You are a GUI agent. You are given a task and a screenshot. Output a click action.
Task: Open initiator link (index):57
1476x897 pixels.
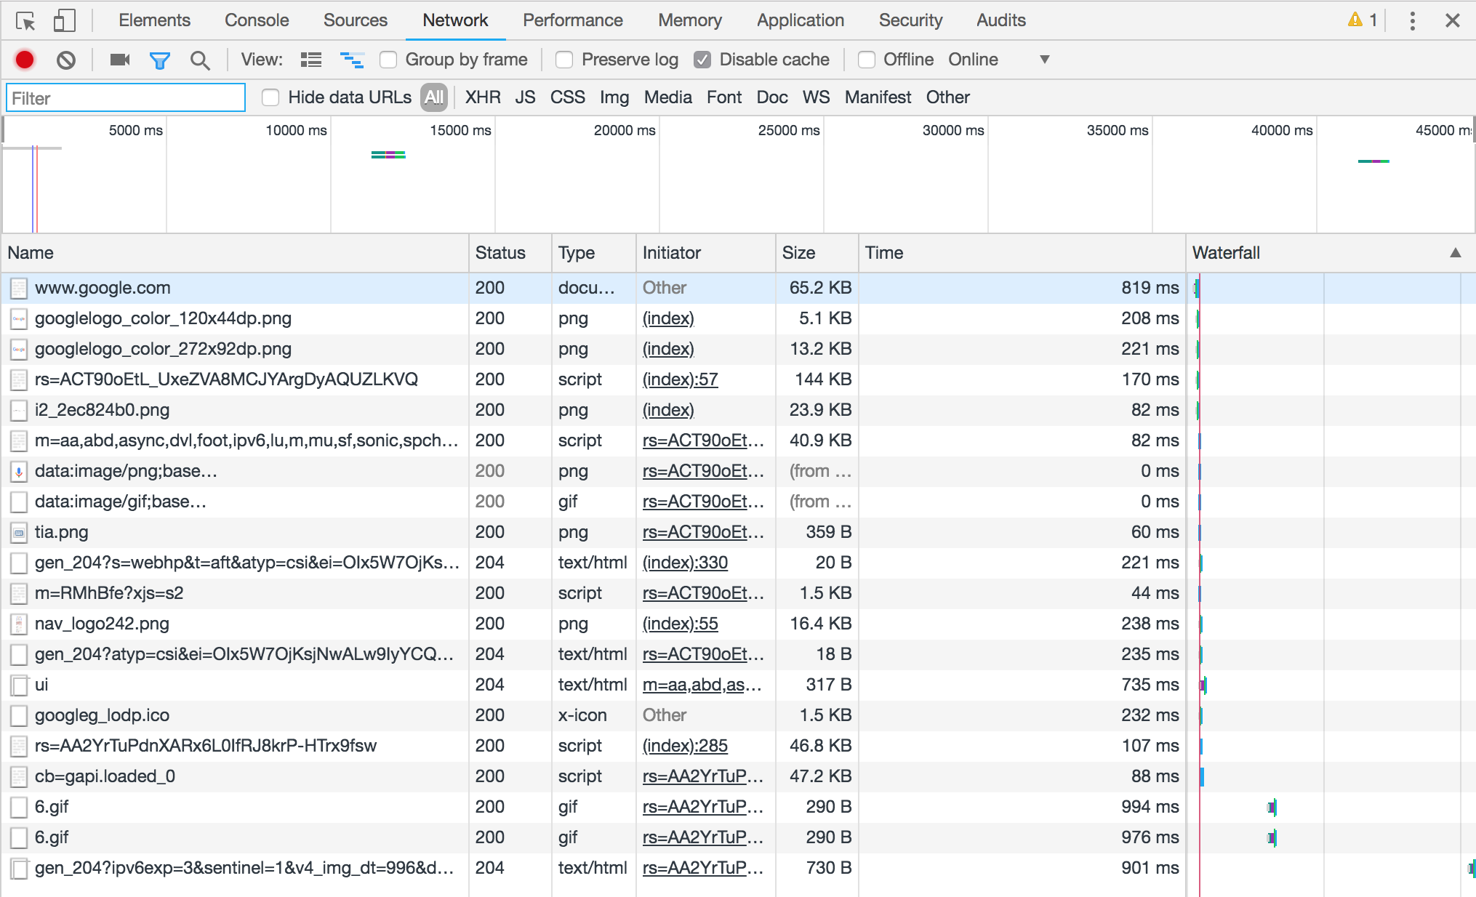[680, 379]
